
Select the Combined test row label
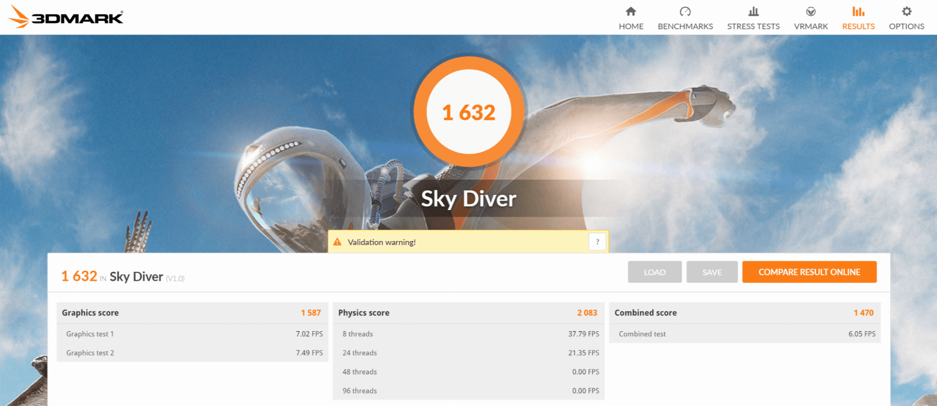(642, 334)
